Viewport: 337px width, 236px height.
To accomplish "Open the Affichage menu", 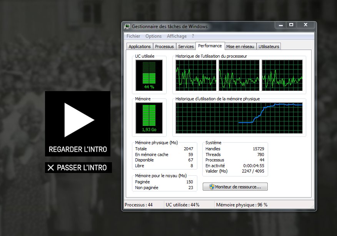I will (177, 36).
